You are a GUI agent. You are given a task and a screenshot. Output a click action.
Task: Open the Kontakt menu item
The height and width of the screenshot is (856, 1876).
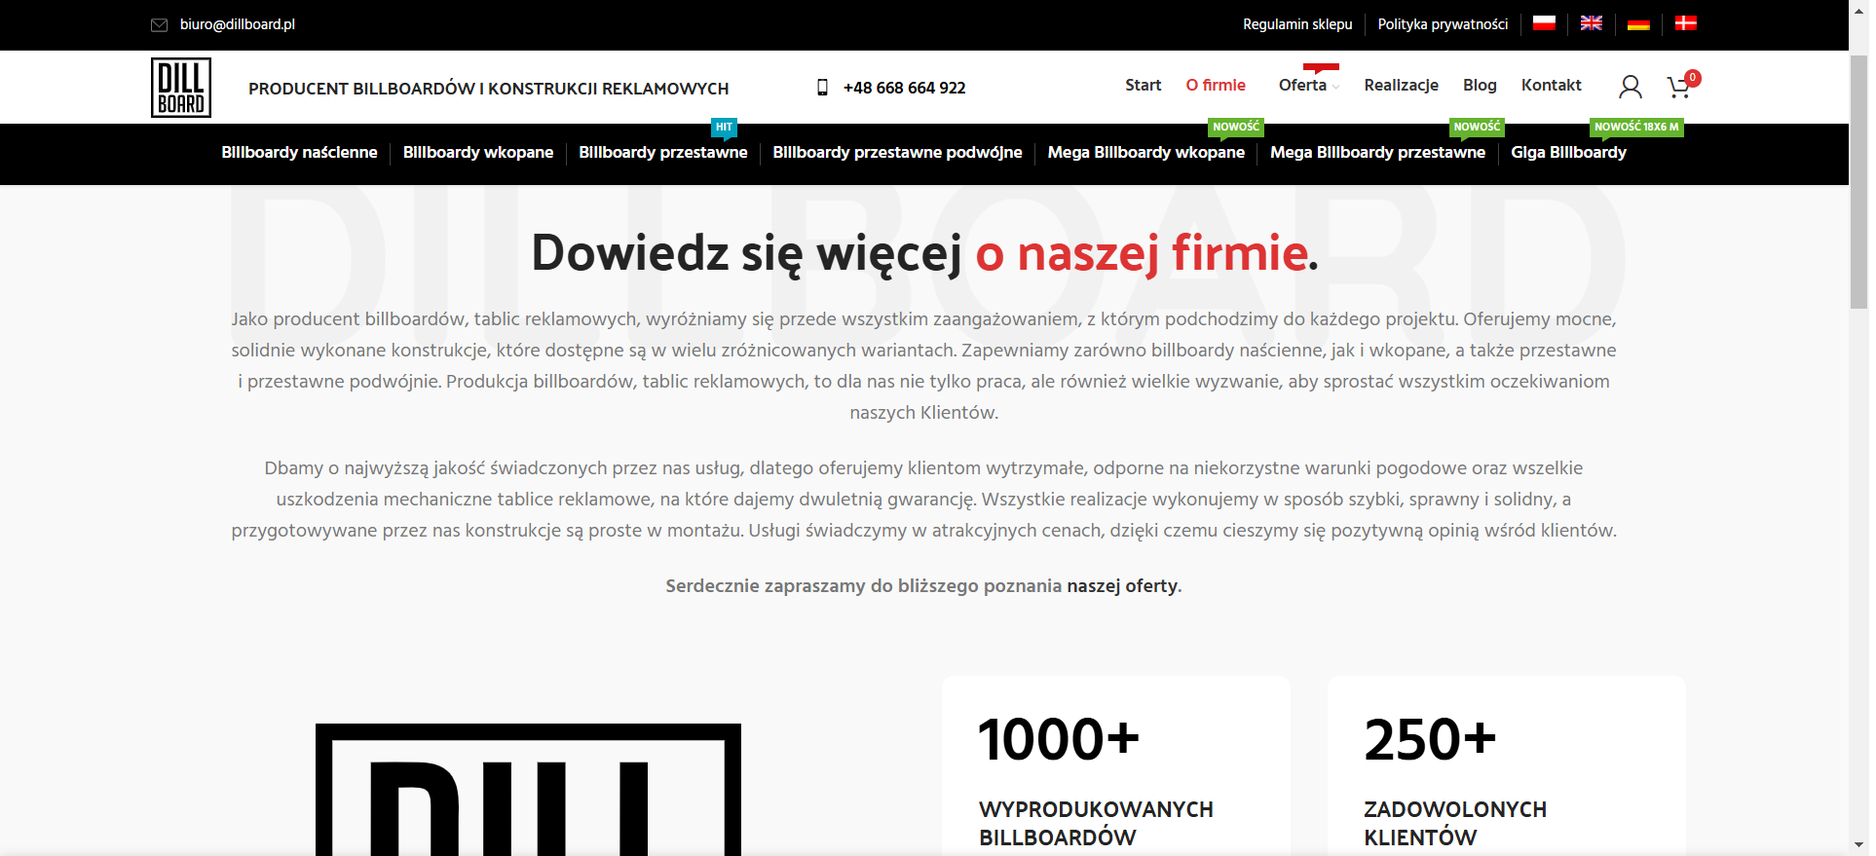click(1551, 86)
